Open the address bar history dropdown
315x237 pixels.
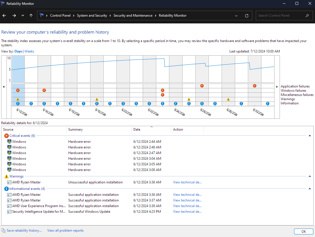click(x=236, y=16)
